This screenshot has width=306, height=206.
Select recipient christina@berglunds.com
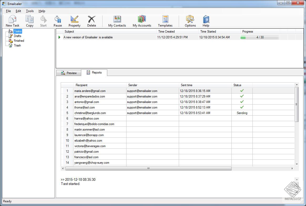click(x=90, y=113)
